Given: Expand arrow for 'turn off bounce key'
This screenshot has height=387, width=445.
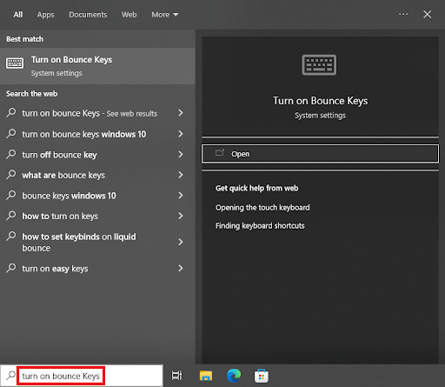Looking at the screenshot, I should (x=181, y=154).
